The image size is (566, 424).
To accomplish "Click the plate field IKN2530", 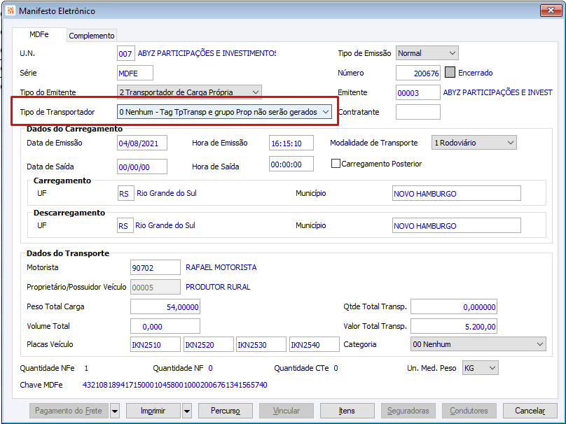I will (x=261, y=344).
